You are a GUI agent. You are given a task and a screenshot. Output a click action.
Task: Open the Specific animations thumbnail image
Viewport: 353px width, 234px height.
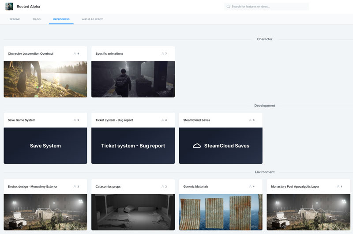click(x=133, y=79)
